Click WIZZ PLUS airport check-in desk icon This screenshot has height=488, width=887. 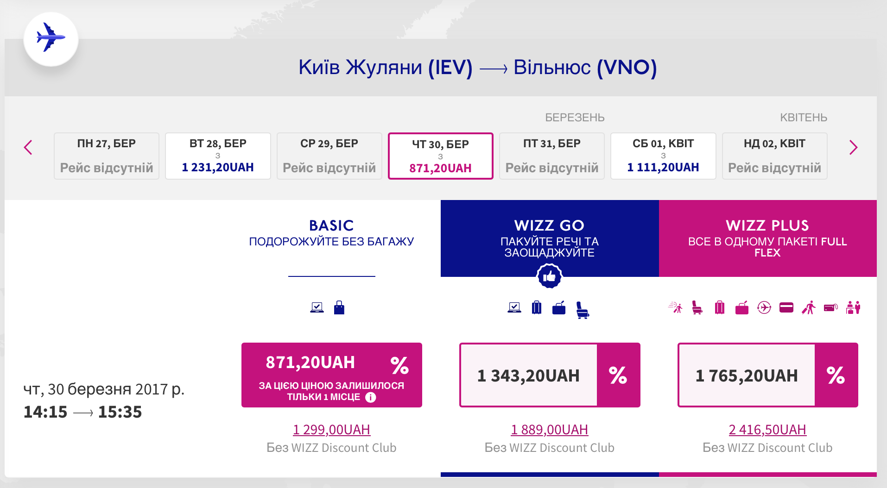click(x=853, y=307)
